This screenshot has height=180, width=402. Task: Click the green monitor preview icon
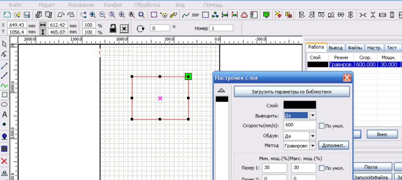[267, 15]
